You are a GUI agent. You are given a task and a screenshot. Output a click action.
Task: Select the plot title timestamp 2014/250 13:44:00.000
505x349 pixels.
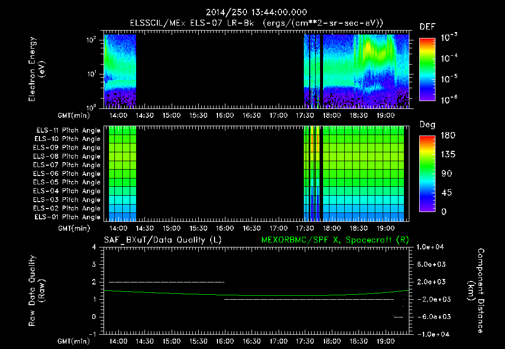256,12
